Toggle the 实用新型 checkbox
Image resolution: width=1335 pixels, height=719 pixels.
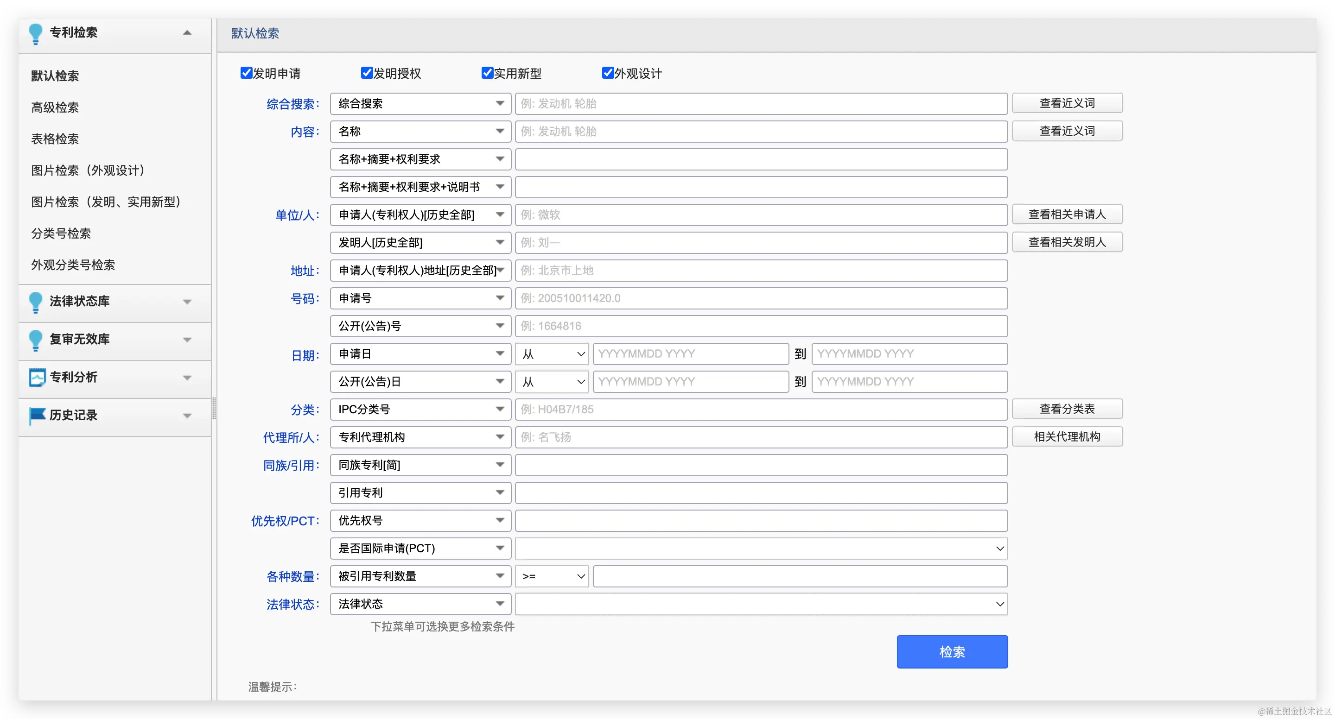(487, 73)
